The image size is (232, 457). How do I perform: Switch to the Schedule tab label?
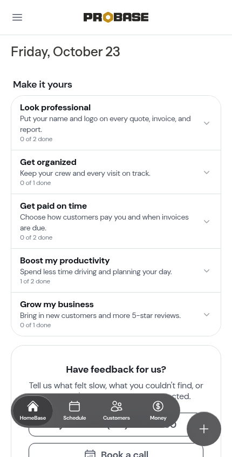click(x=74, y=418)
